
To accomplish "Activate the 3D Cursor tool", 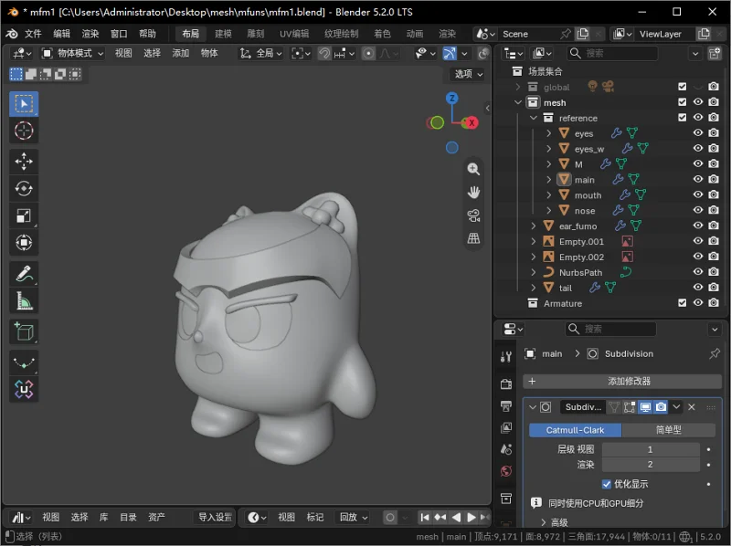I will 24,131.
